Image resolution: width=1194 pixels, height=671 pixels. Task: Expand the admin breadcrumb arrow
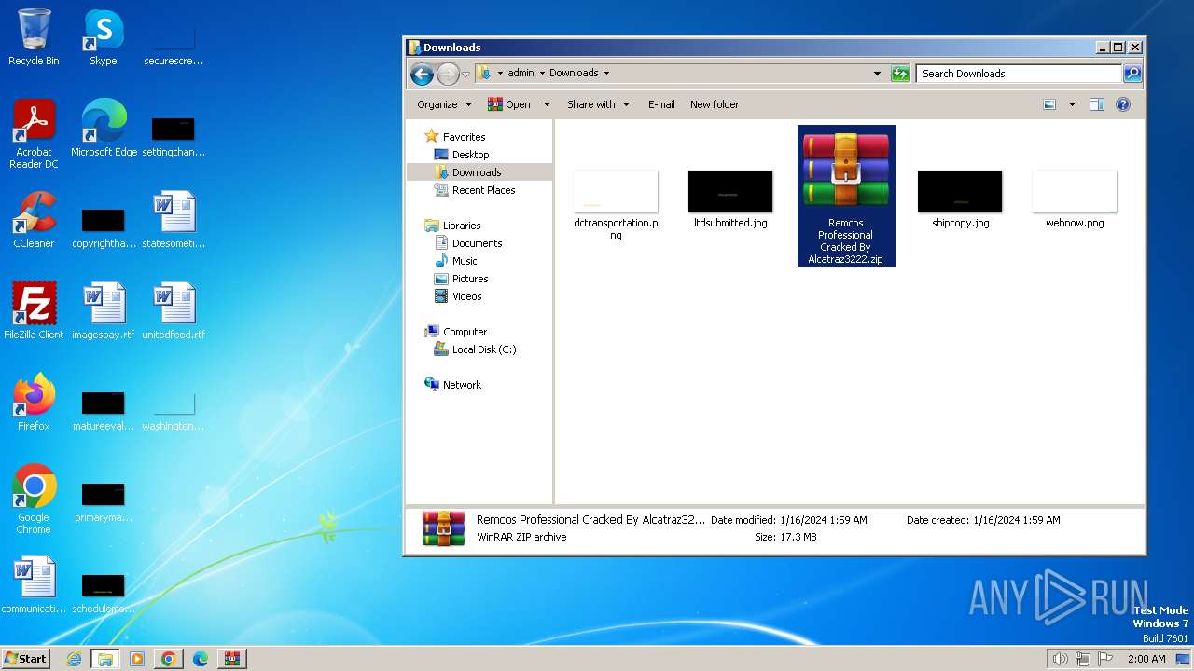(541, 73)
